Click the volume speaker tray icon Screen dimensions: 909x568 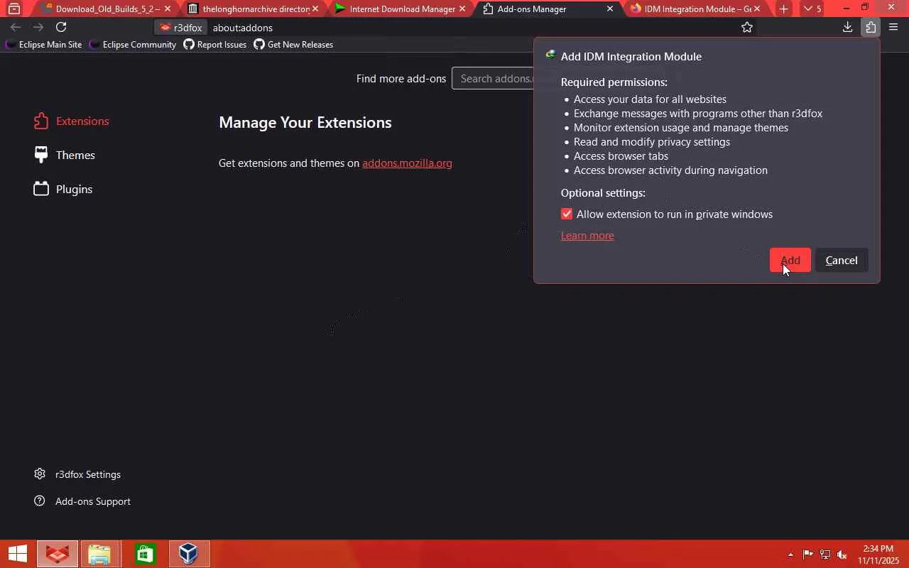pos(842,555)
